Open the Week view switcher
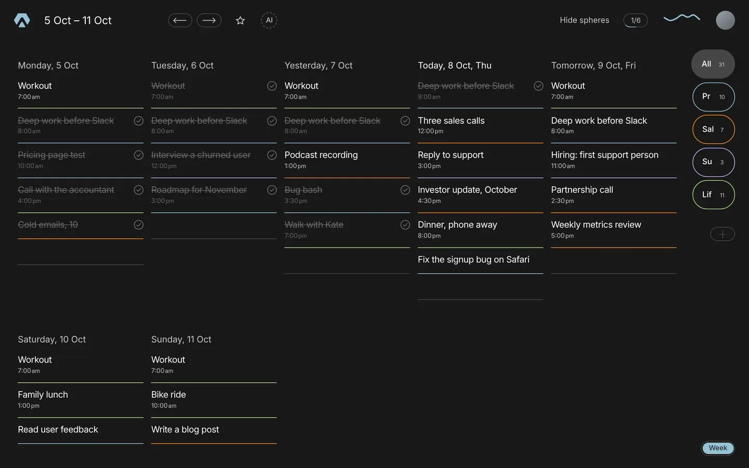This screenshot has height=468, width=749. pos(718,448)
